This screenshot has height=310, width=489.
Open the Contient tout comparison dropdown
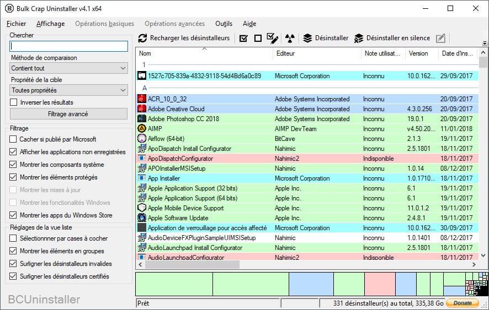(68, 68)
